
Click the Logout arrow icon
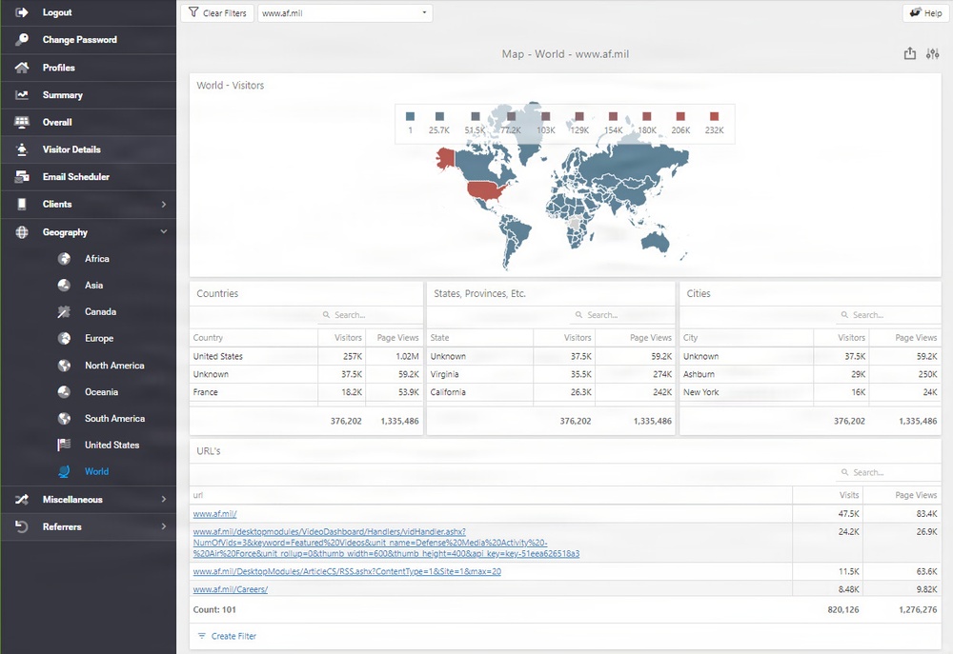pyautogui.click(x=21, y=12)
